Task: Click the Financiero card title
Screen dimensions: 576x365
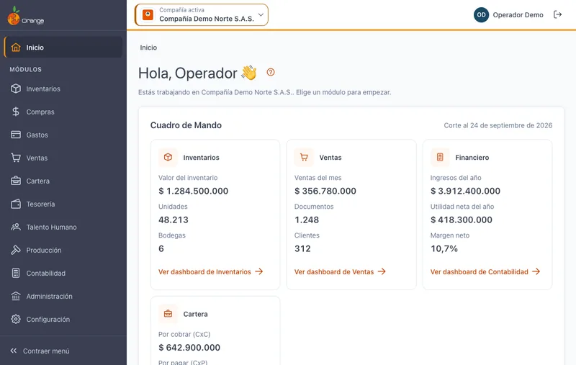Action: click(472, 157)
